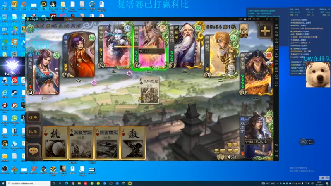Target 界李儒 lord card at seat one
Screen dimensions: 331x186
pyautogui.click(x=256, y=73)
